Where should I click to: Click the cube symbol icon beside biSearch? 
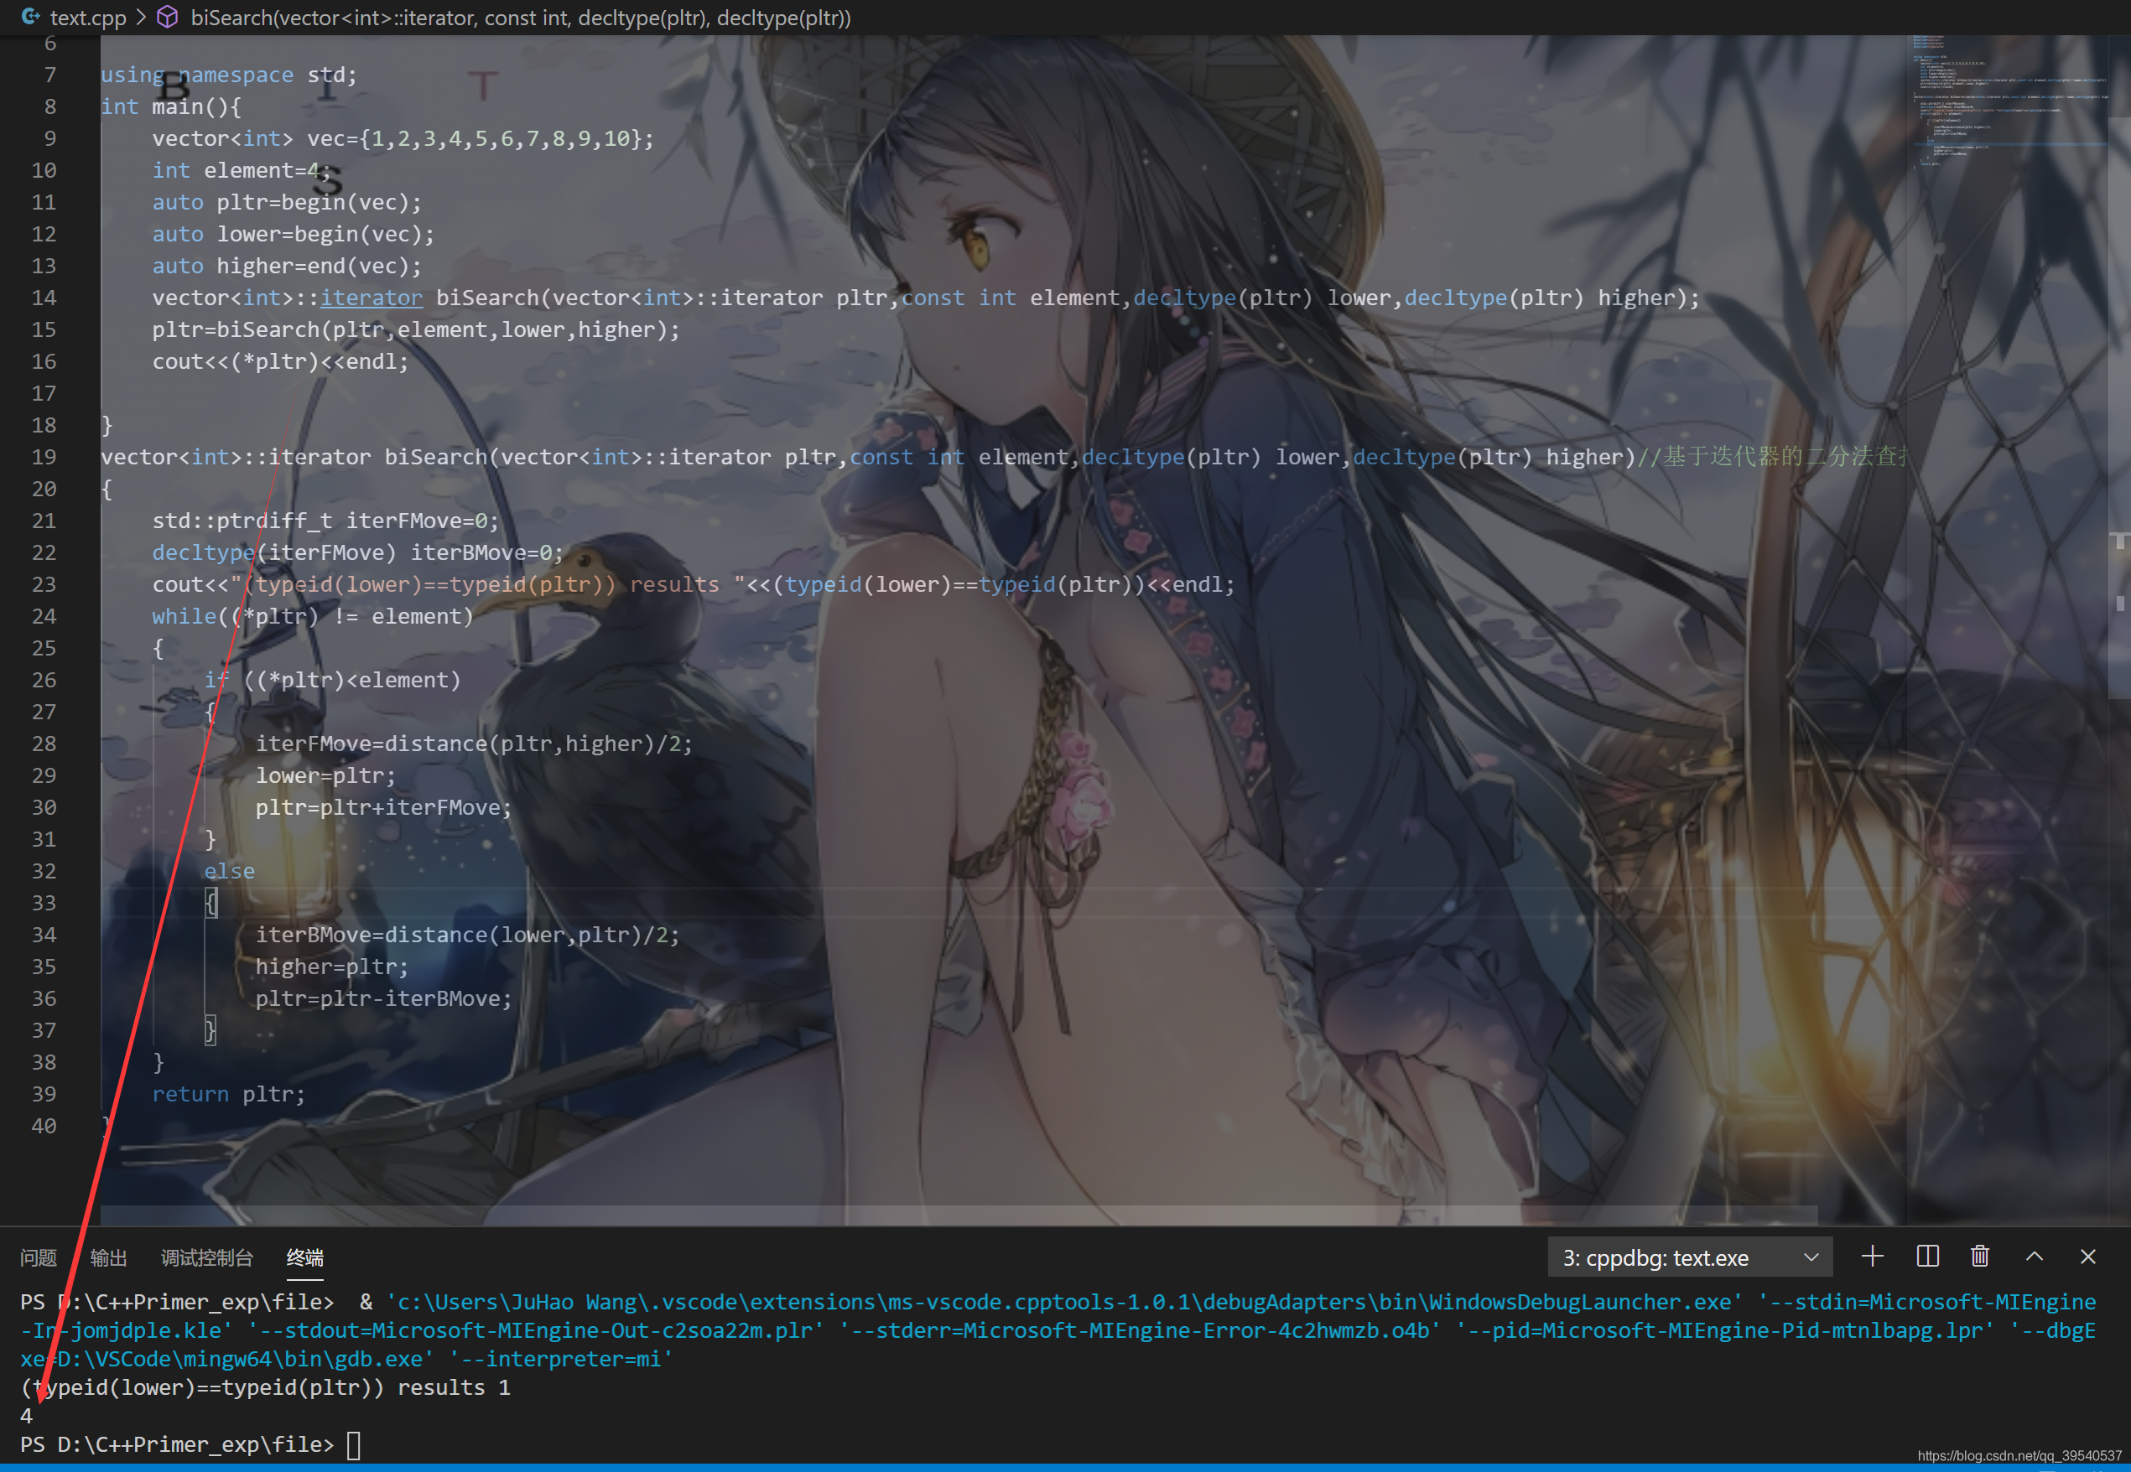(x=168, y=17)
